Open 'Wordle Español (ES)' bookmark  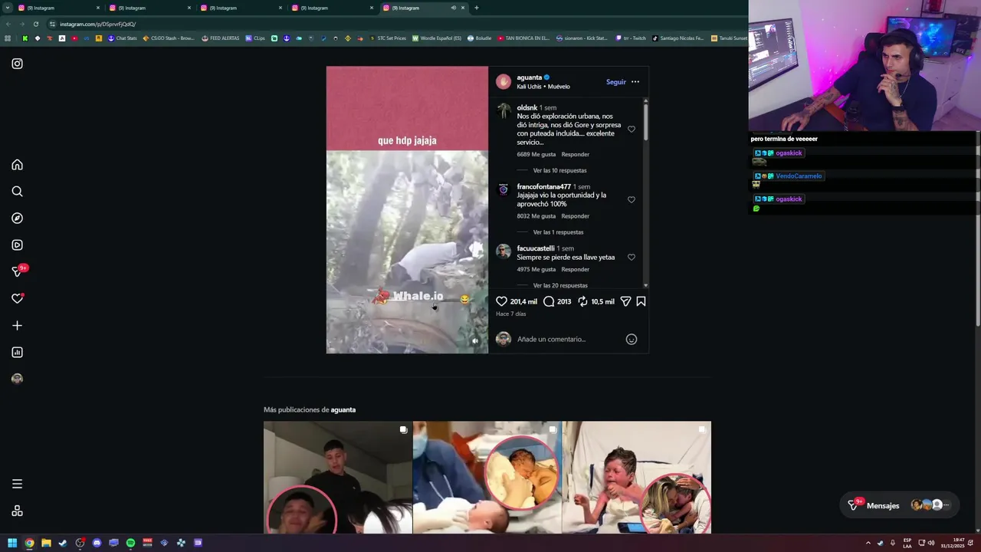point(437,38)
